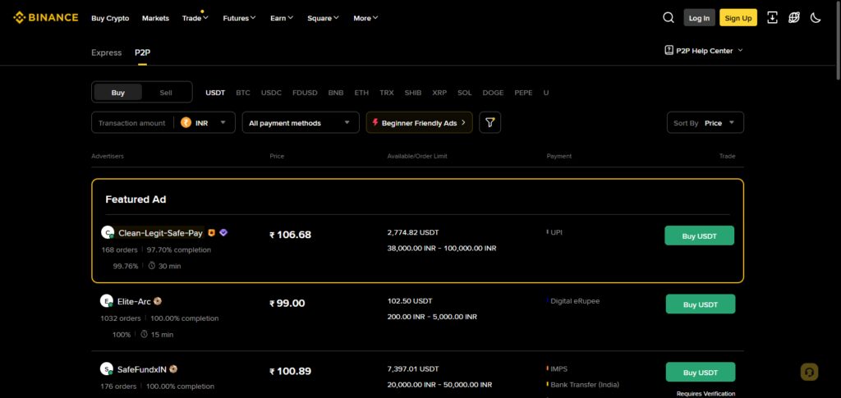Click Clean-Legit-Safe-Pay orange shield badge
Image resolution: width=841 pixels, height=398 pixels.
pos(211,232)
